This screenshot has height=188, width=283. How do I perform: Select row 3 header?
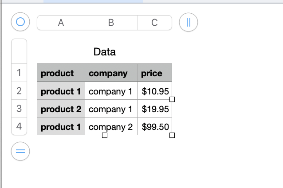click(19, 109)
